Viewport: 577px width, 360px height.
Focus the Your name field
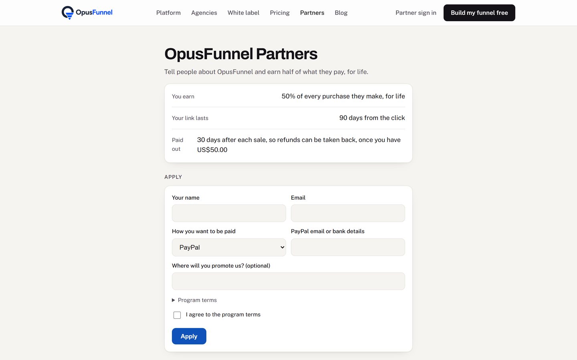(x=229, y=213)
